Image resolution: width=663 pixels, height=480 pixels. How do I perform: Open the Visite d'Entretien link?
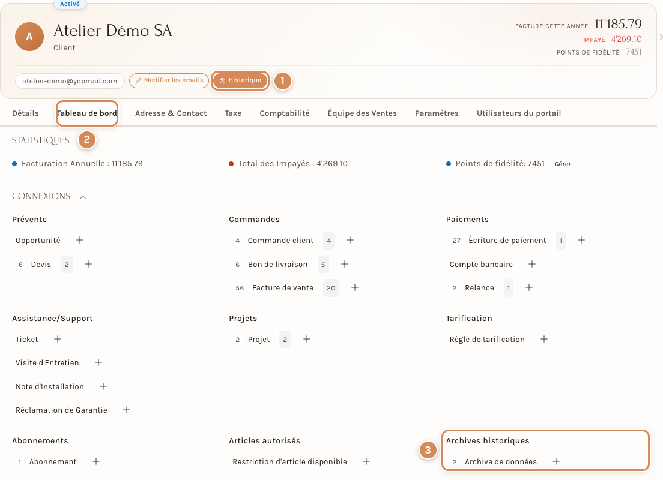tap(47, 363)
